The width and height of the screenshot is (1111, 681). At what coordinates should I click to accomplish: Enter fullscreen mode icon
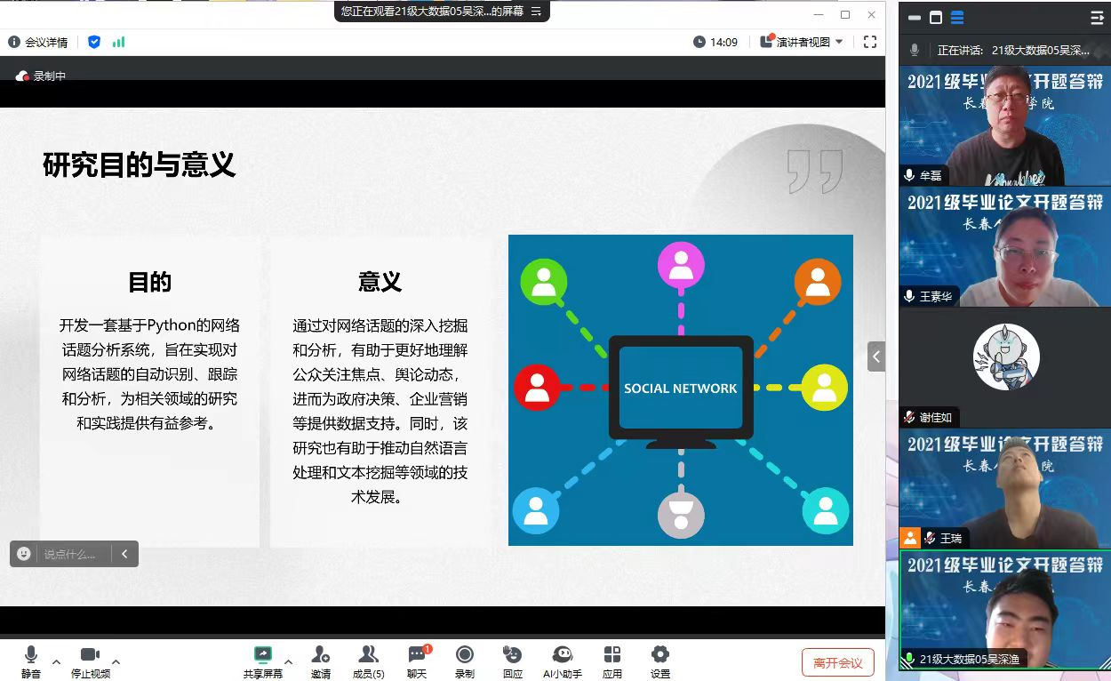870,42
